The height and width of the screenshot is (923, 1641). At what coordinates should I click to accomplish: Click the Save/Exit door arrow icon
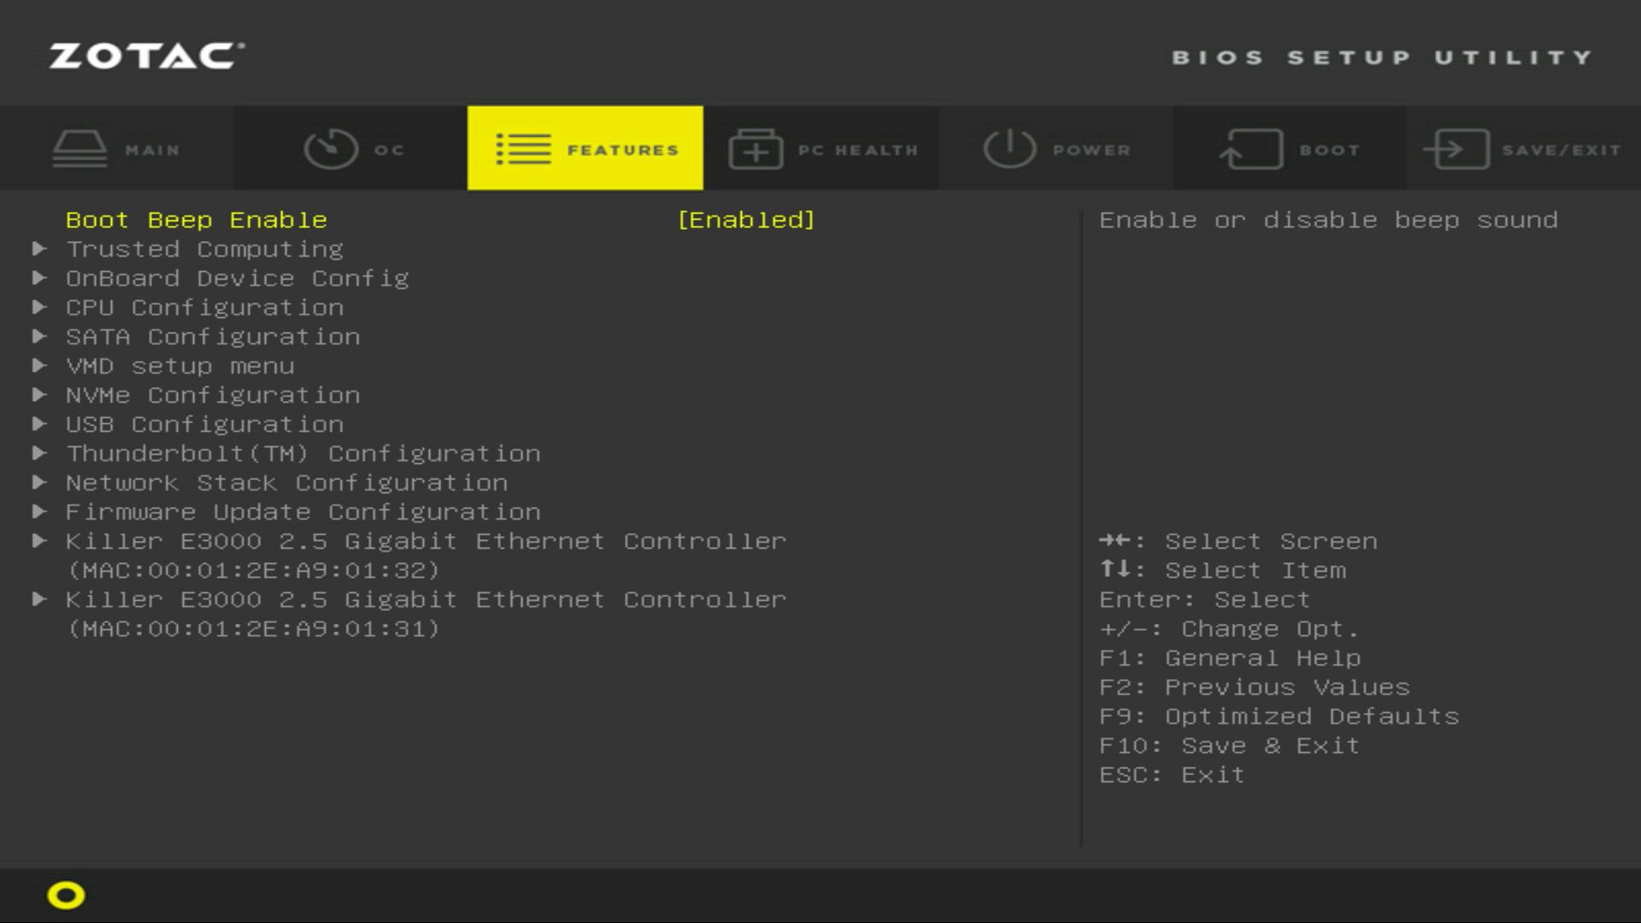(x=1457, y=149)
